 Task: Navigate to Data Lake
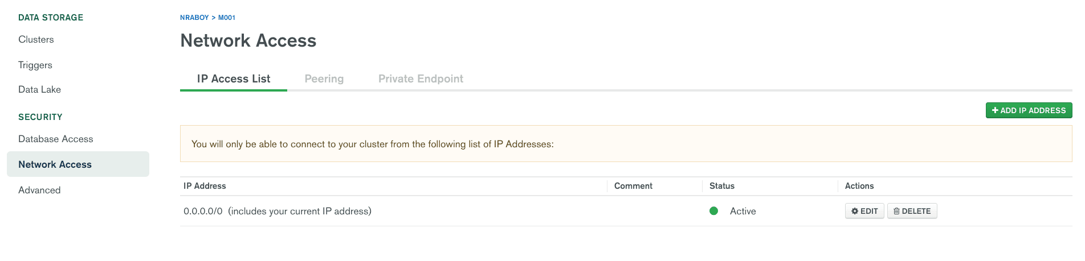[39, 89]
